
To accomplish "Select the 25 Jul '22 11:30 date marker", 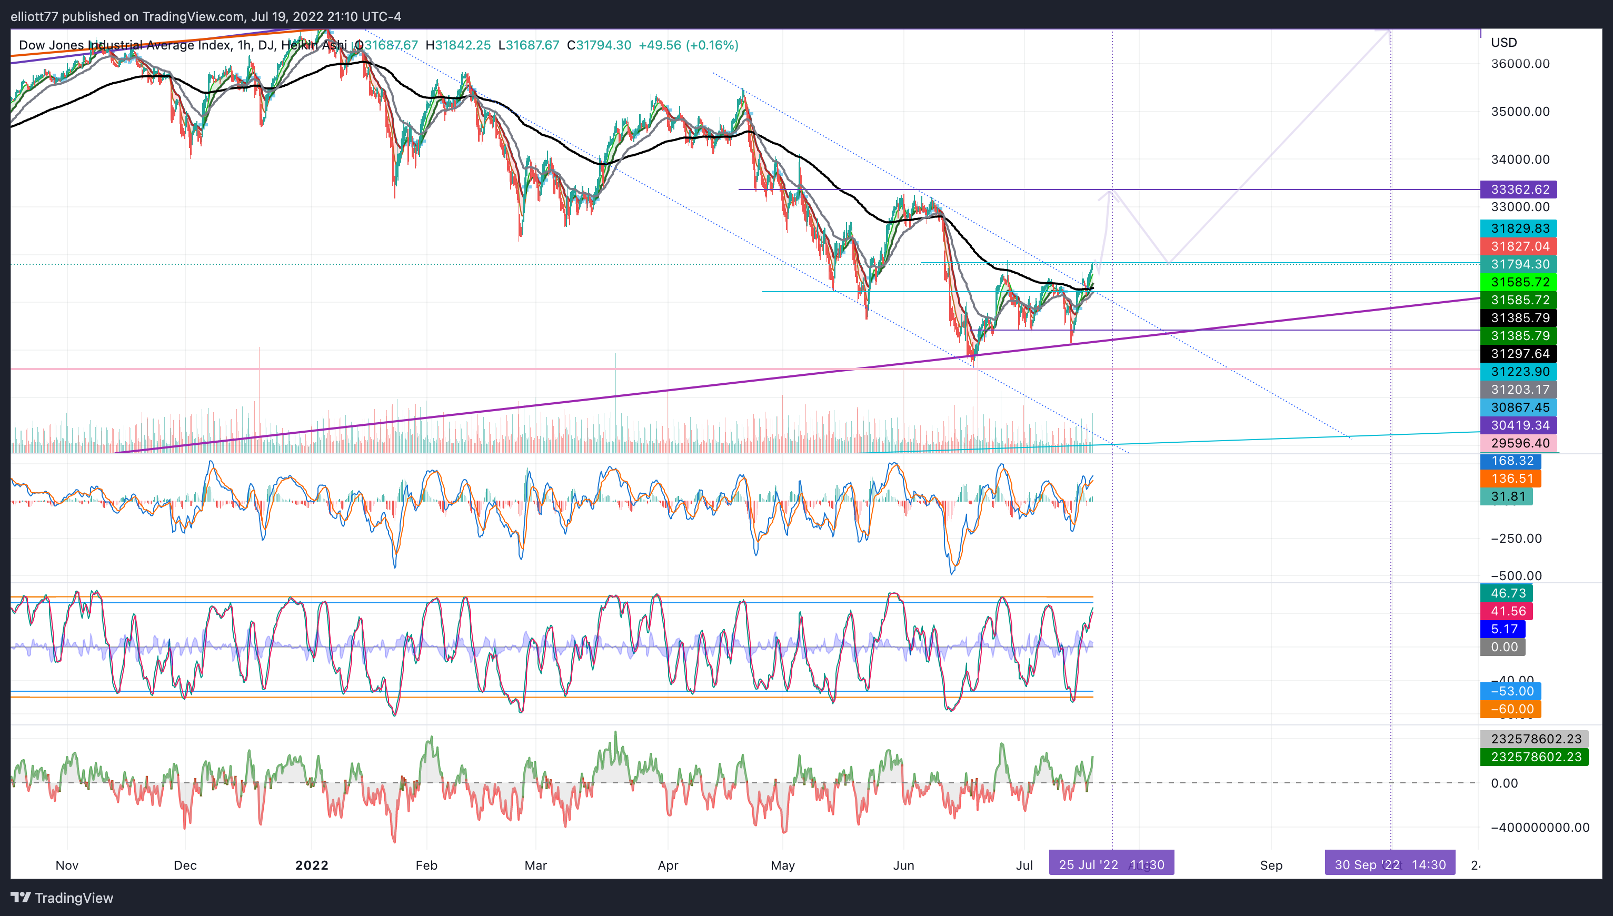I will point(1112,862).
